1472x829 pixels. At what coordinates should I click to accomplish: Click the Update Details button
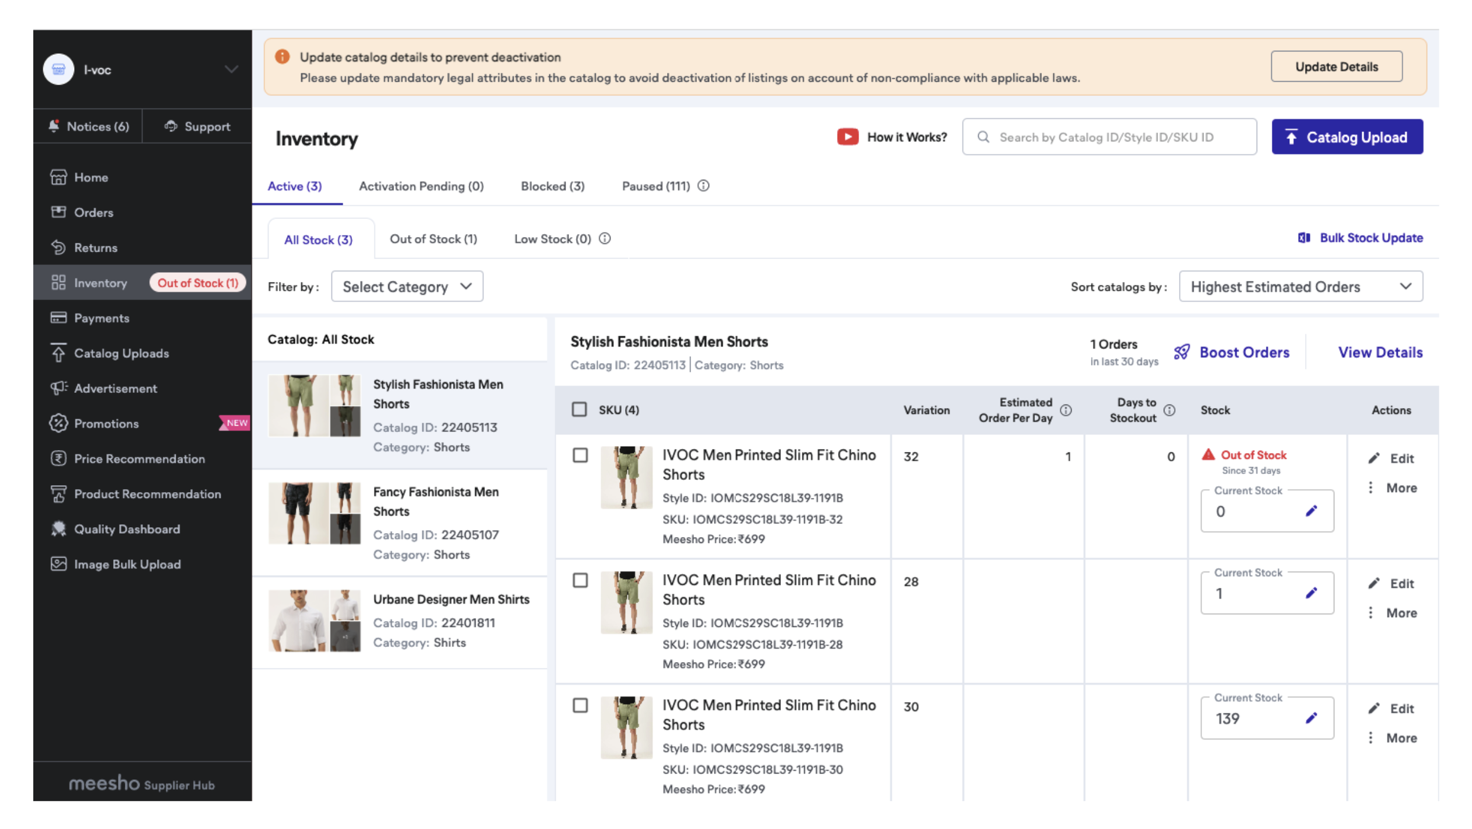point(1337,66)
